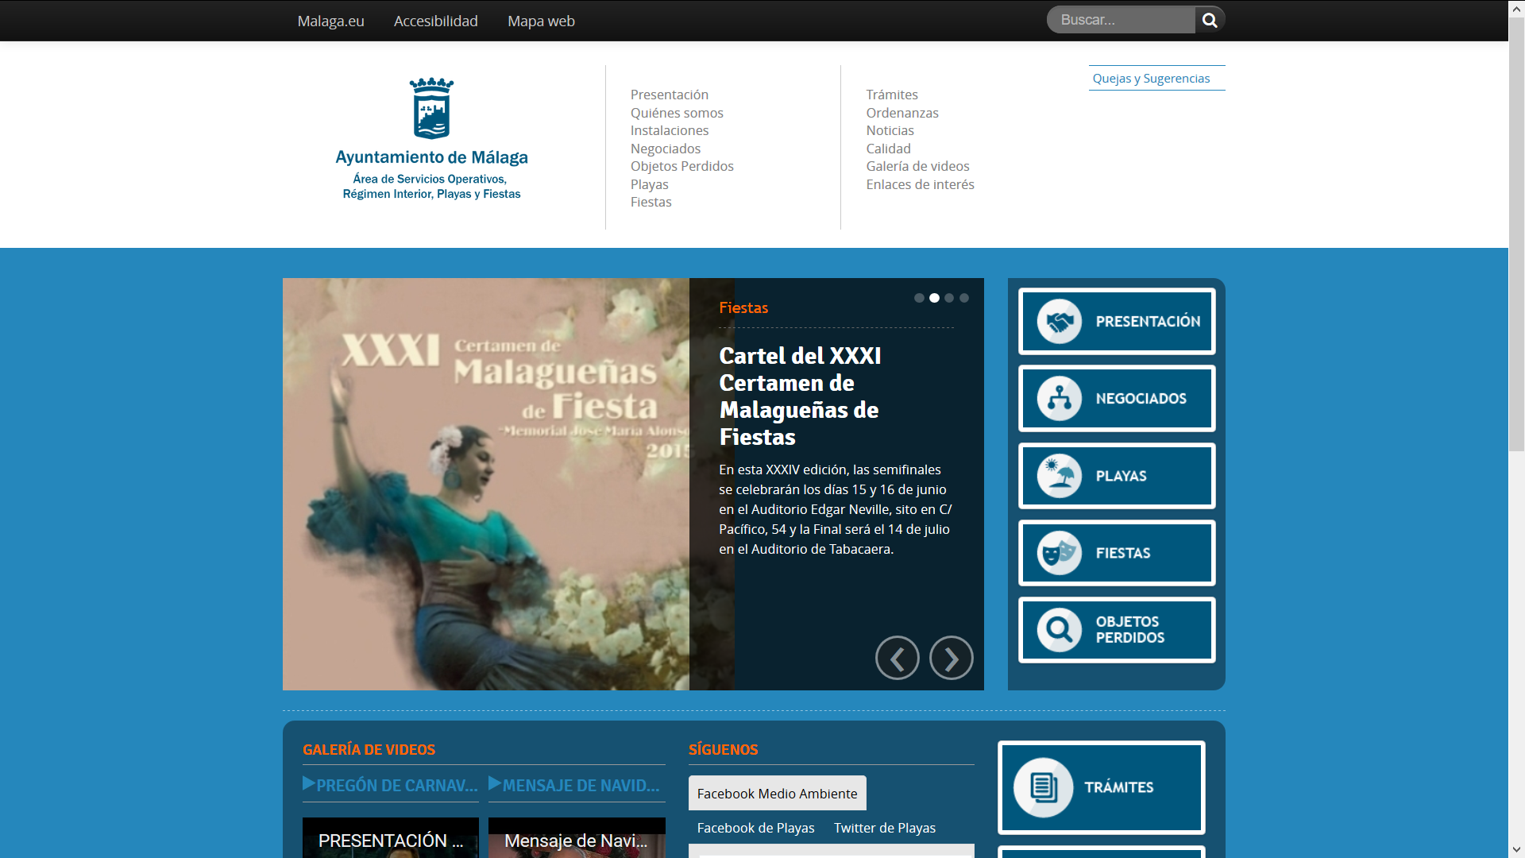Click the search magnifier button
The height and width of the screenshot is (858, 1525).
click(1210, 20)
